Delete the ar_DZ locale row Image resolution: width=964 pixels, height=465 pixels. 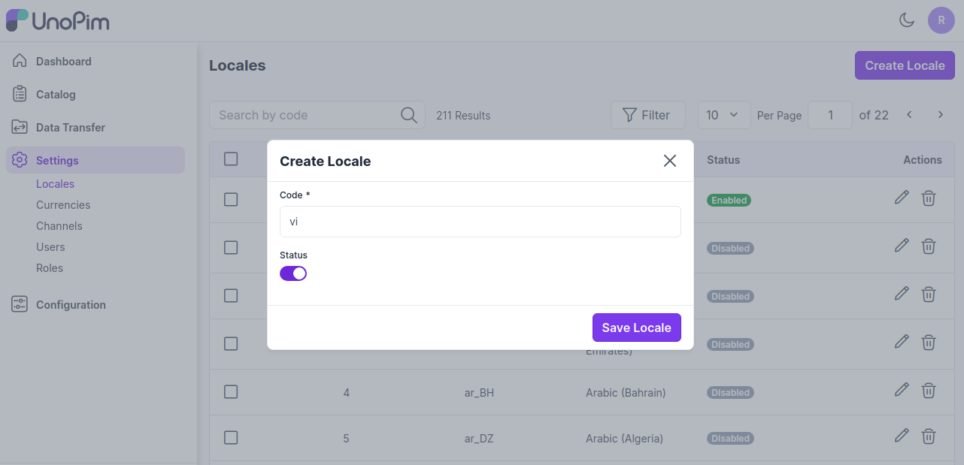[x=929, y=436]
